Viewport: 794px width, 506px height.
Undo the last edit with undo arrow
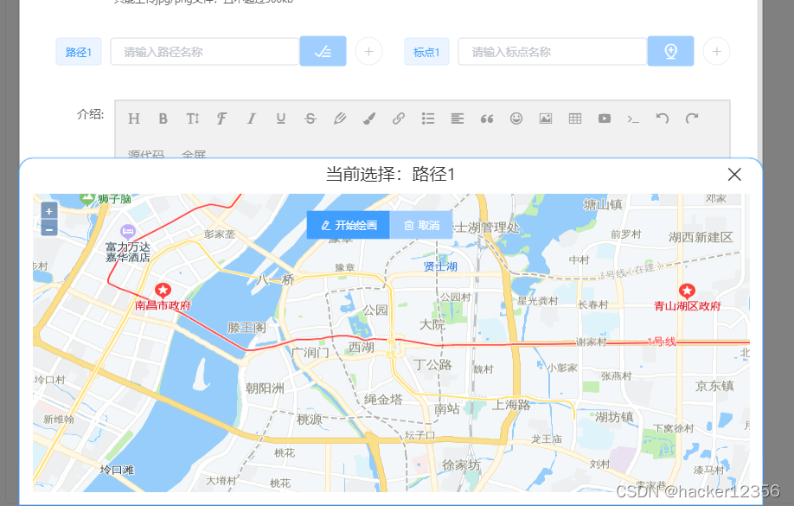pos(663,118)
